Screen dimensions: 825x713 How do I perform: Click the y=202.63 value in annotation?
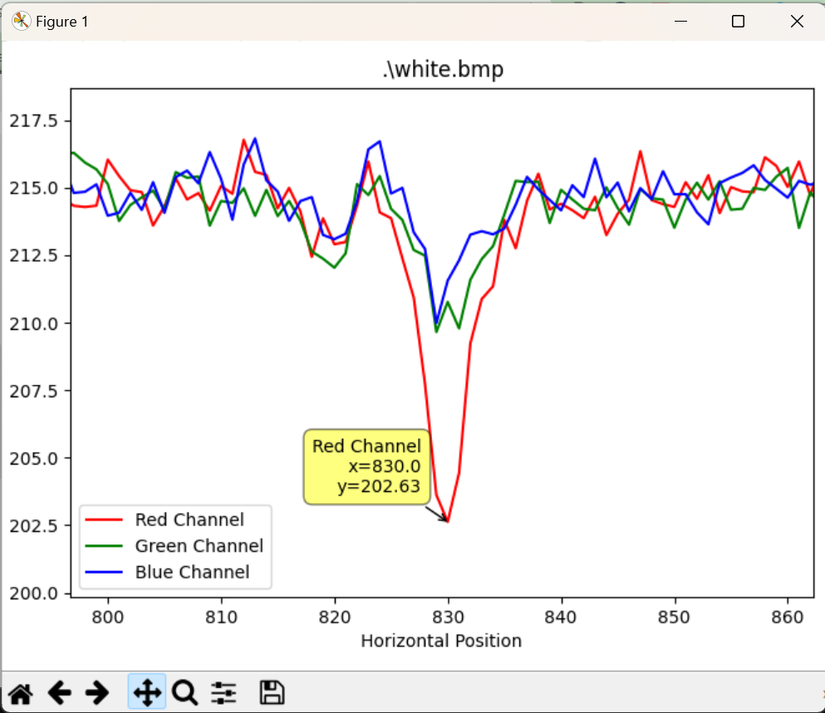pos(379,486)
